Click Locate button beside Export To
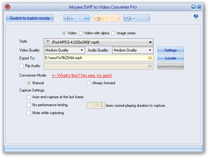The height and width of the screenshot is (157, 208). pos(171,58)
